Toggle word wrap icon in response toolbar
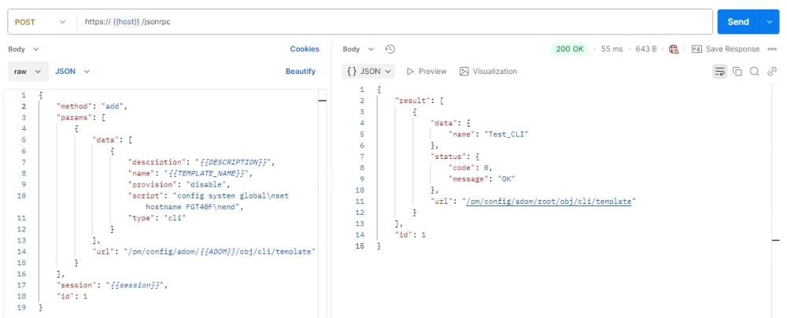787x318 pixels. [x=720, y=72]
